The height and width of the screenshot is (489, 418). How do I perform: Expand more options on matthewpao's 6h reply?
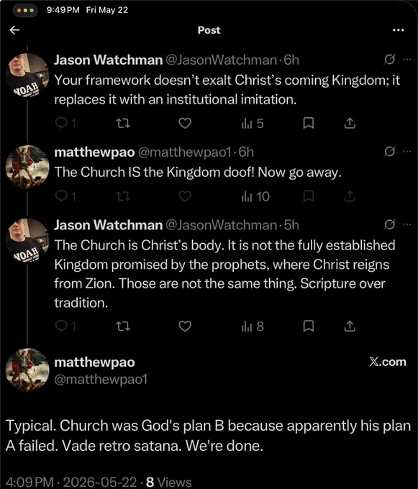(x=406, y=152)
